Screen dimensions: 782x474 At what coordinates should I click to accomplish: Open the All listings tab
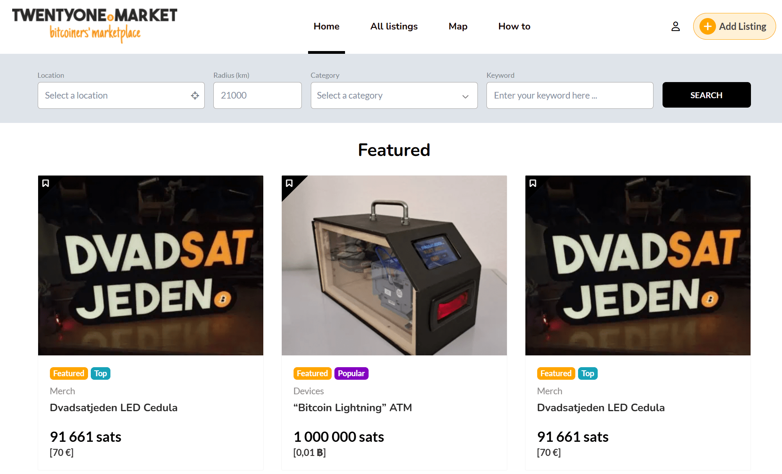pyautogui.click(x=394, y=26)
